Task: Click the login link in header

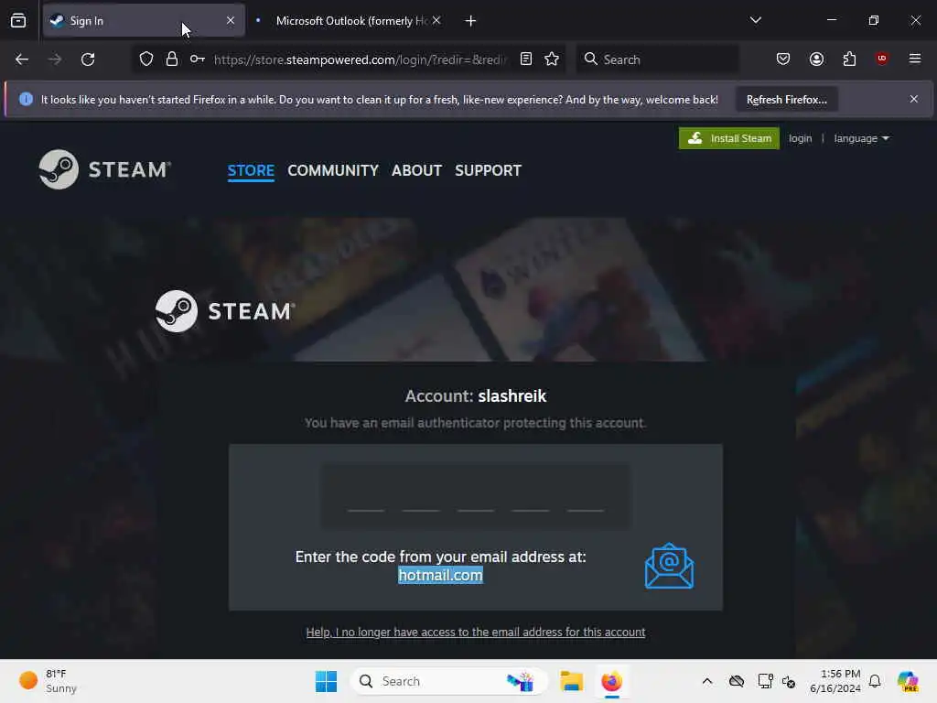Action: (x=800, y=139)
